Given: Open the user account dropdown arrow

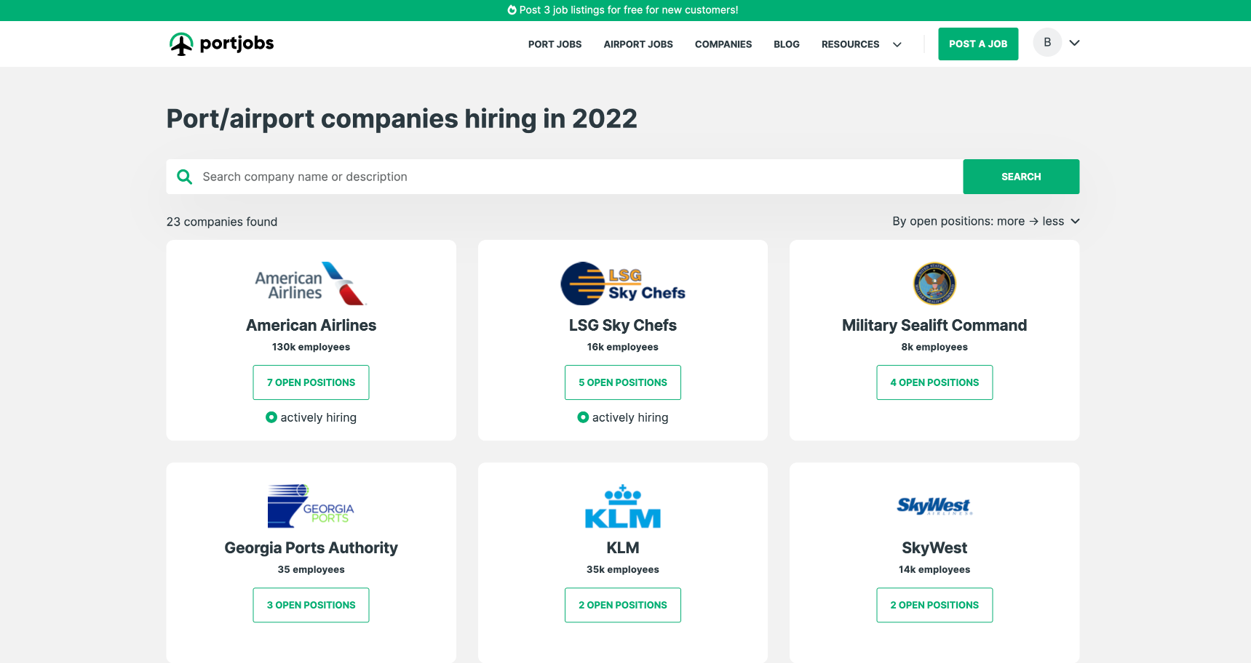Looking at the screenshot, I should pos(1074,43).
